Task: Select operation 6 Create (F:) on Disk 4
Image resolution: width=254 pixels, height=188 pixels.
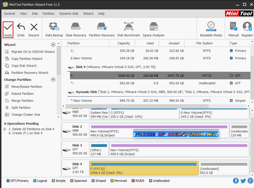Action: (26, 133)
